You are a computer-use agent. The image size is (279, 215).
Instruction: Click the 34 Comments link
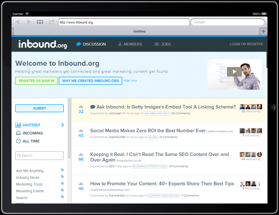pos(181,113)
